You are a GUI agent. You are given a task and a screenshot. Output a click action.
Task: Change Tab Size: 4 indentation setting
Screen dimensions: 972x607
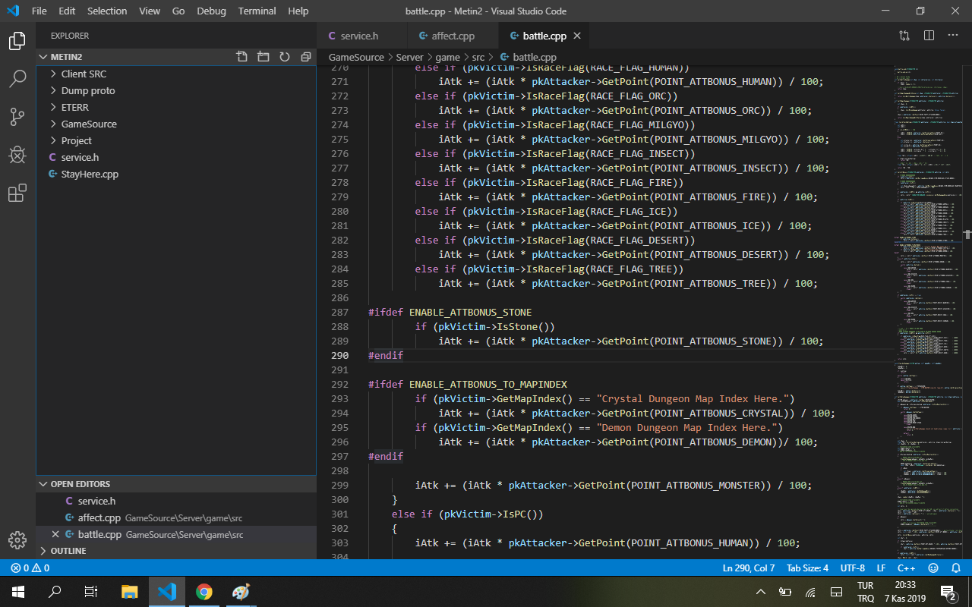(807, 568)
